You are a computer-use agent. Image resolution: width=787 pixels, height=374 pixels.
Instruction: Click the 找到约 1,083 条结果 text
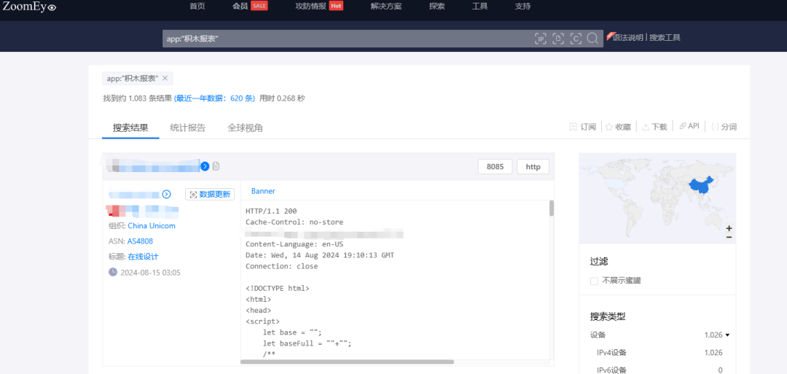(138, 98)
